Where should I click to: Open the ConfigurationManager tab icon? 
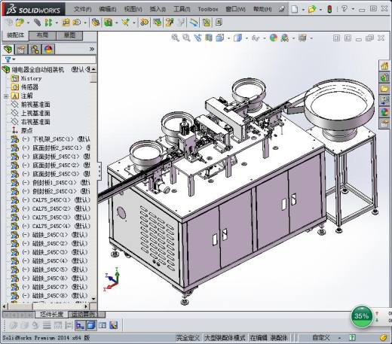point(35,50)
